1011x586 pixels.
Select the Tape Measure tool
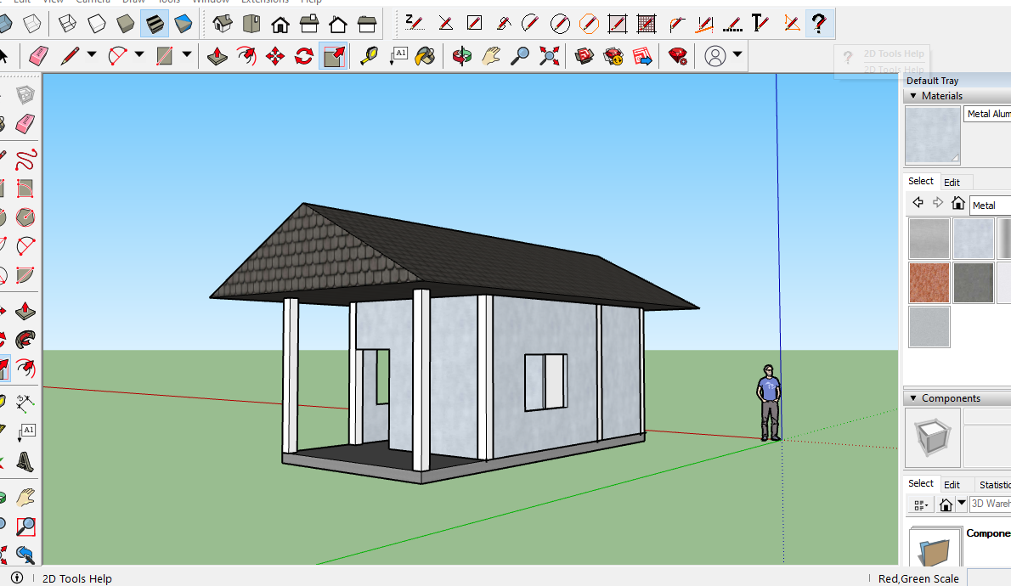point(369,56)
